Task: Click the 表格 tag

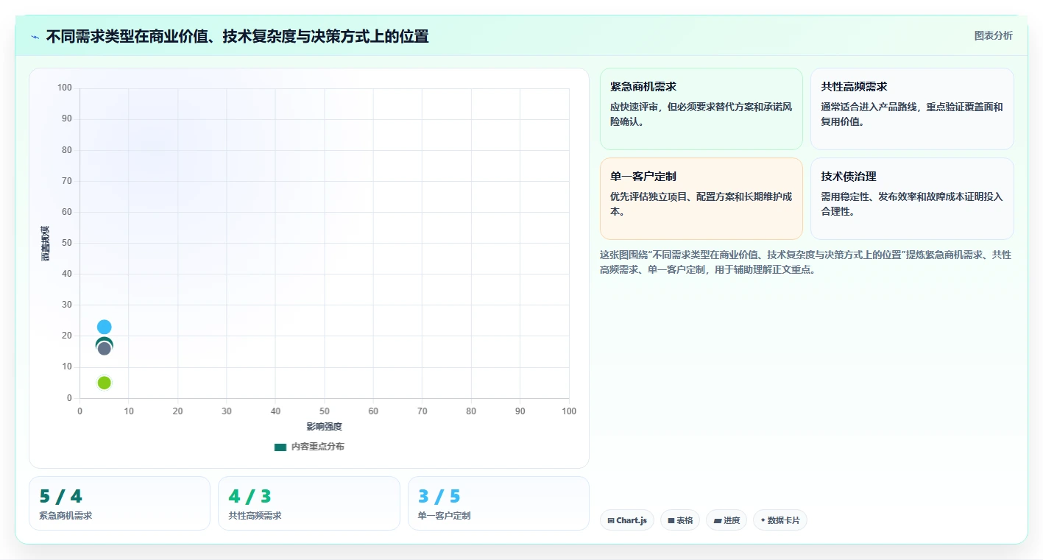Action: (680, 520)
